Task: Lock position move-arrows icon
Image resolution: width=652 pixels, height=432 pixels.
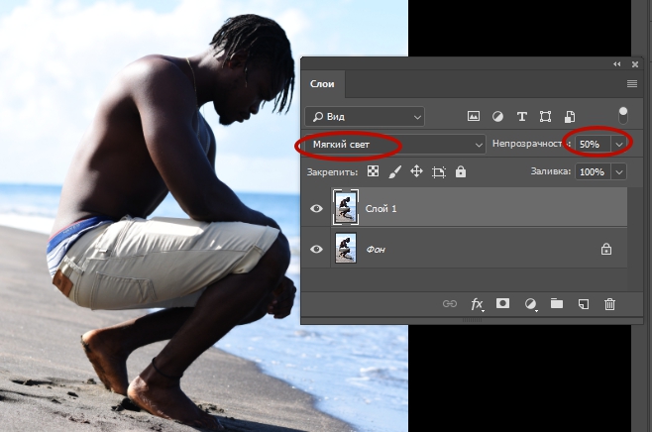Action: pyautogui.click(x=416, y=171)
